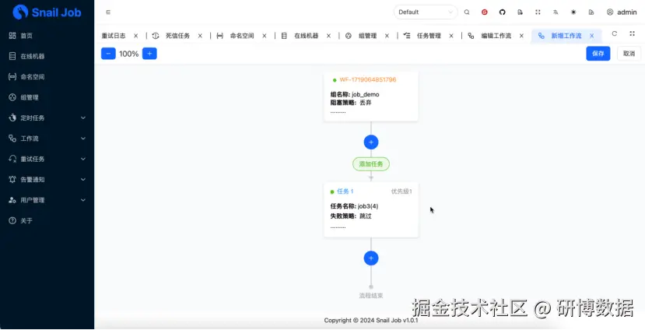This screenshot has height=330, width=645.
Task: Open 在线机器 in the sidebar
Action: click(47, 56)
